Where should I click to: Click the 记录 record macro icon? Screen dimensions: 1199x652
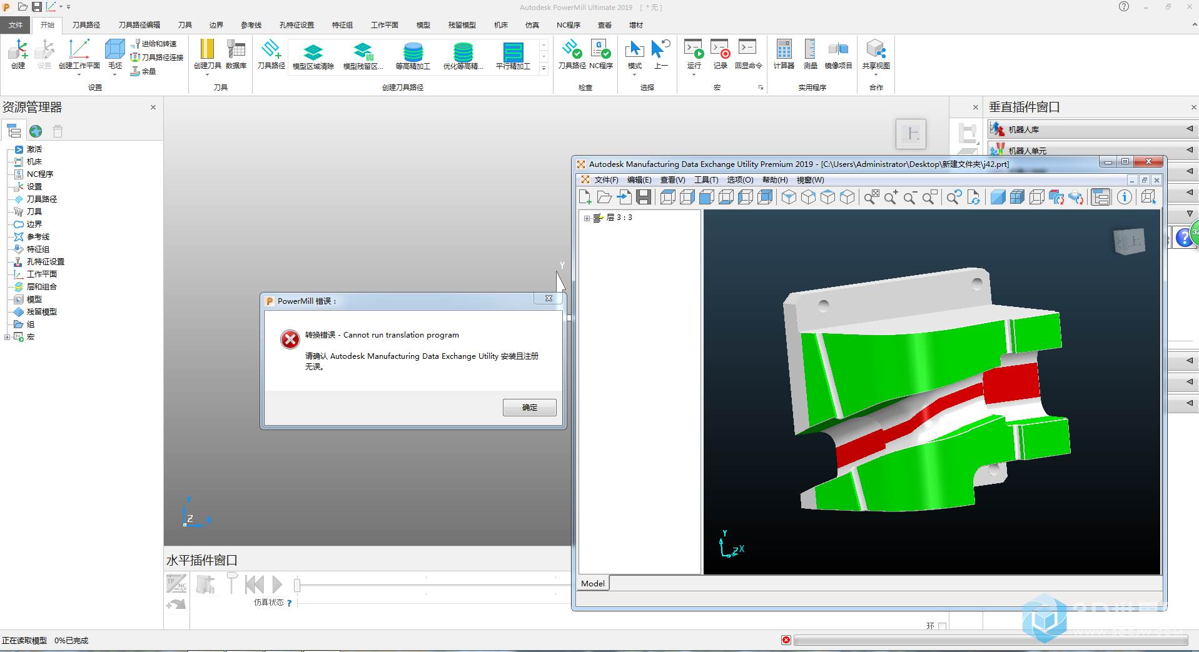(x=720, y=54)
